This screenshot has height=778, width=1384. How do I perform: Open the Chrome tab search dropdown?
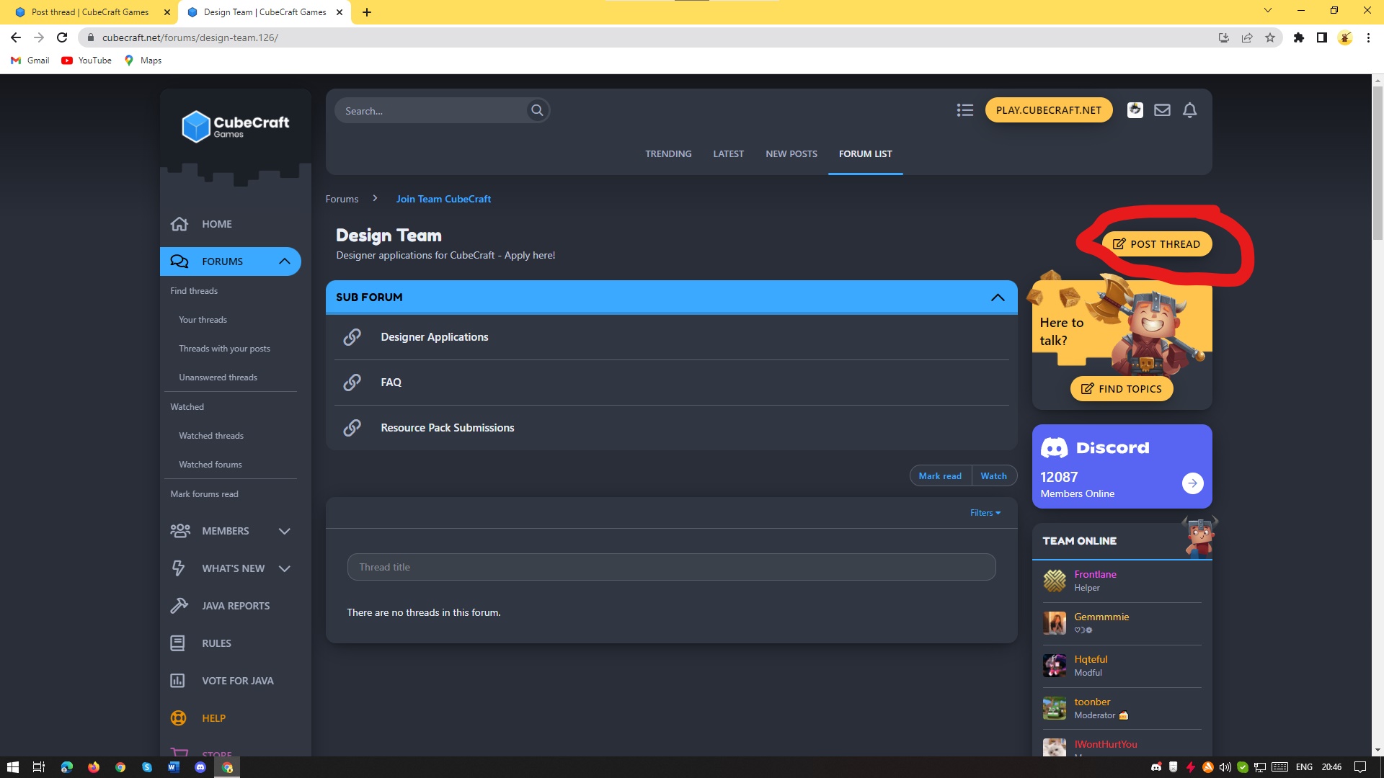pyautogui.click(x=1267, y=10)
